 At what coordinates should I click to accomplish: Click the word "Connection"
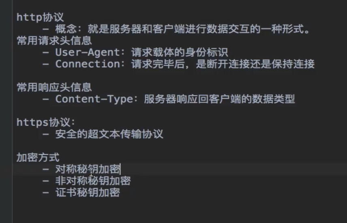pos(87,64)
